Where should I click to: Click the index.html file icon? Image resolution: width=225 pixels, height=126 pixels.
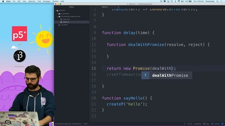click(x=61, y=19)
